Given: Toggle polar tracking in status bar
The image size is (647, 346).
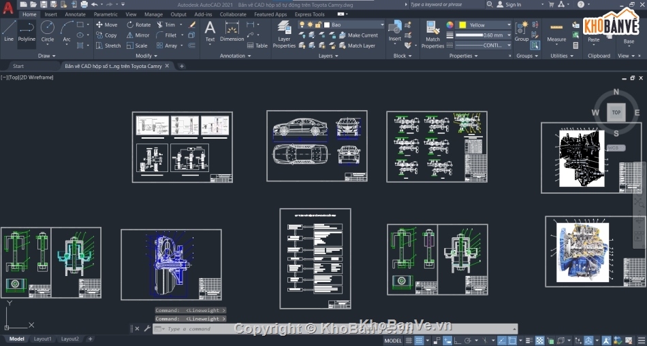Looking at the screenshot, I should [x=468, y=341].
